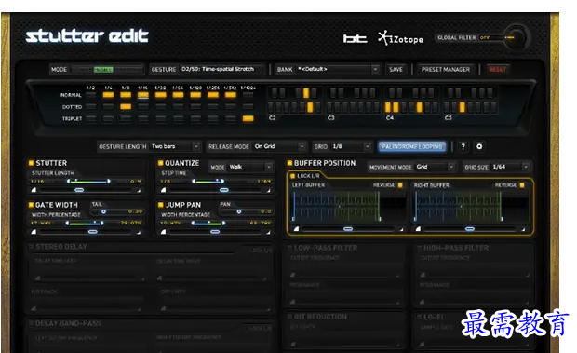
Task: Open the Bank dropdown
Action: point(338,69)
